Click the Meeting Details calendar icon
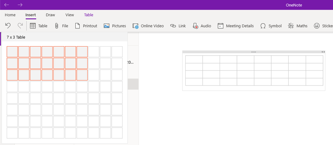This screenshot has width=333, height=145. coord(220,26)
